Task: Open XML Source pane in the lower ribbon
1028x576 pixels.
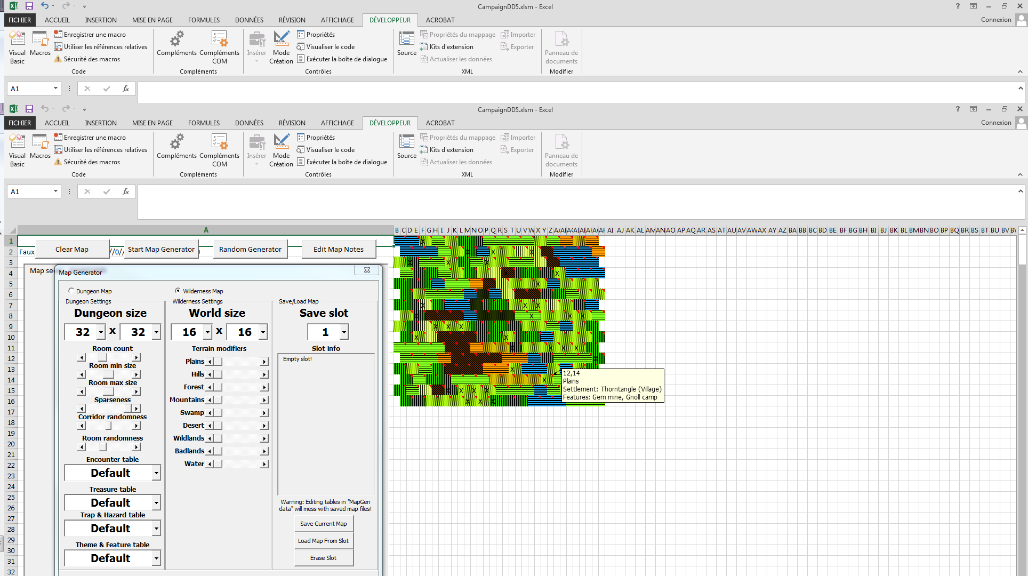Action: click(x=407, y=147)
